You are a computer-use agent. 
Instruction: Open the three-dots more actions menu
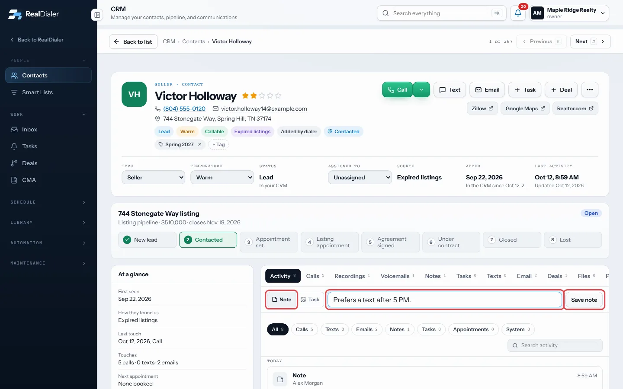590,89
